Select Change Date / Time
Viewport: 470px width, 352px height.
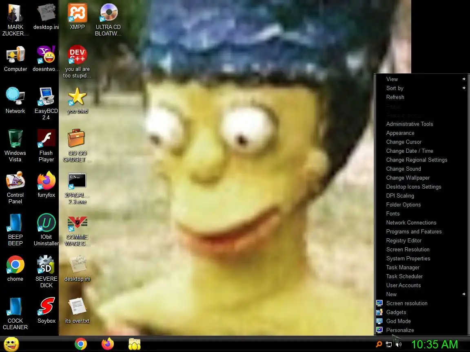[x=422, y=151]
